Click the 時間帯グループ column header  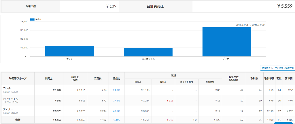pyautogui.click(x=18, y=78)
